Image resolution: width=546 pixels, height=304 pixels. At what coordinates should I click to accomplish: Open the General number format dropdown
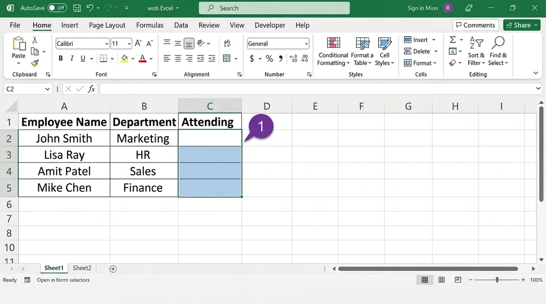coord(306,44)
